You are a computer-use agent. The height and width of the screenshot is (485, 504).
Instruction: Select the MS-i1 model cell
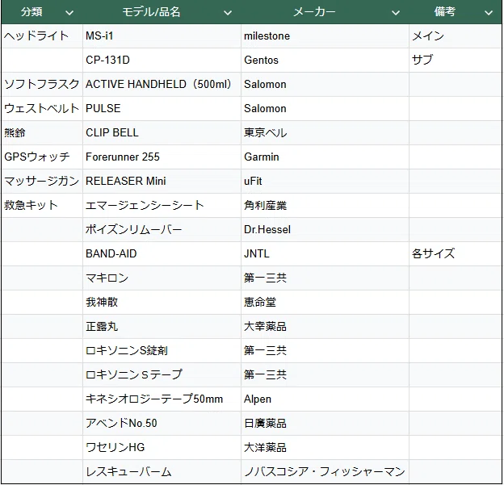coord(162,36)
